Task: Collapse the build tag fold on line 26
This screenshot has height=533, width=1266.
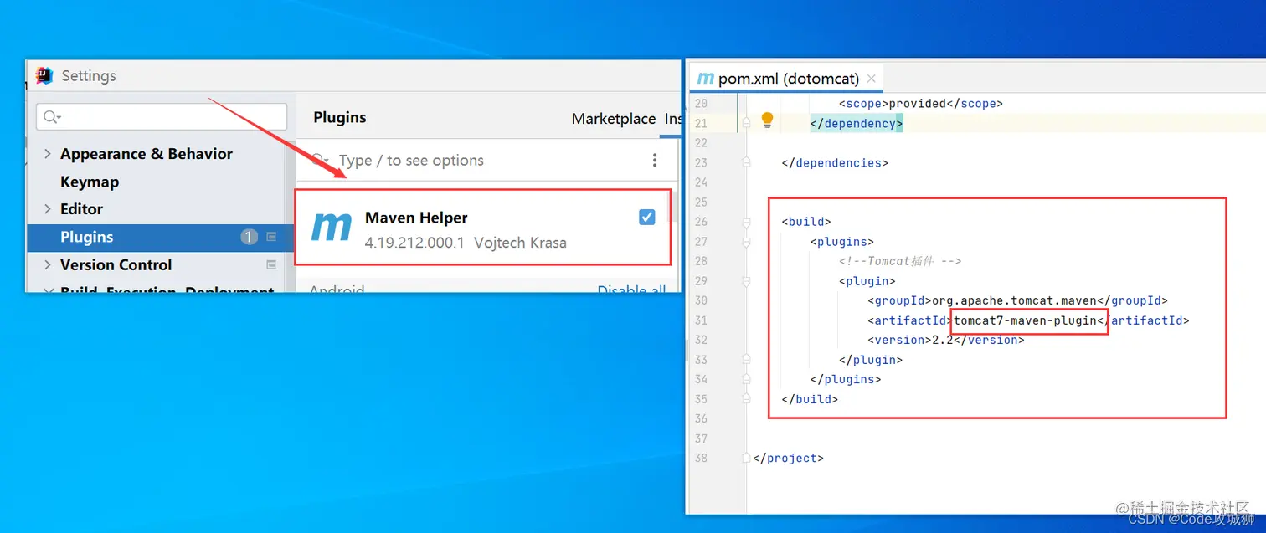Action: pyautogui.click(x=746, y=222)
